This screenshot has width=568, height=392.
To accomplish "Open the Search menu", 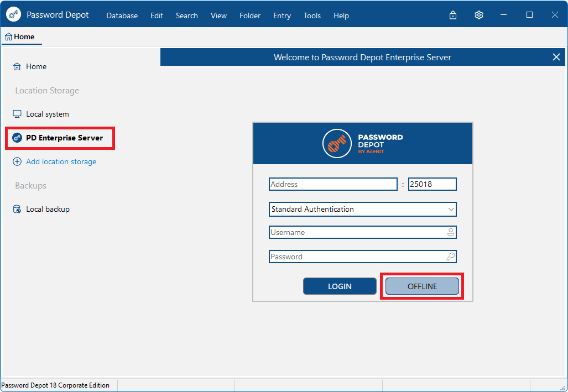I will 187,15.
